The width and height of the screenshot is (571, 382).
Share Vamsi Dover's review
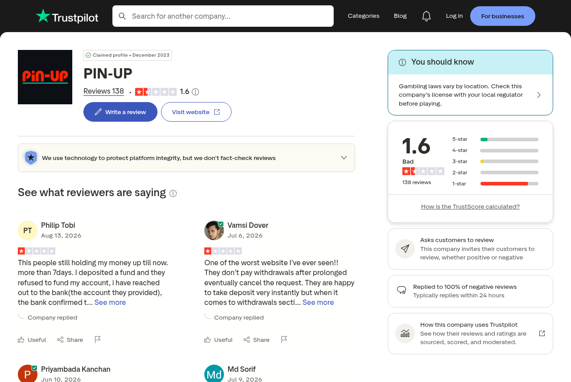pyautogui.click(x=257, y=340)
